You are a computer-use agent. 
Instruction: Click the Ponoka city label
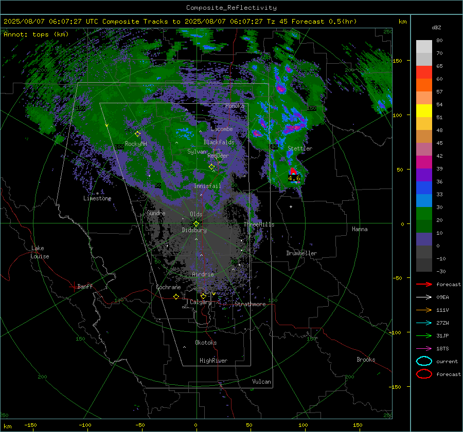(235, 106)
